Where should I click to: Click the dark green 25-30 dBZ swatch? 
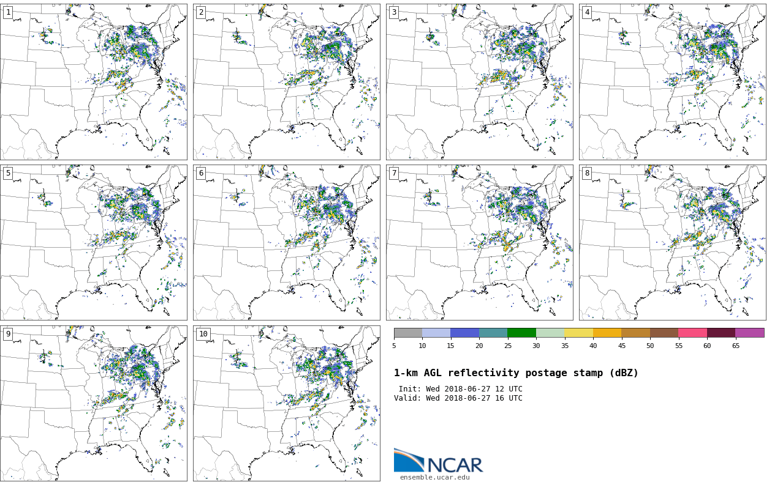(522, 333)
